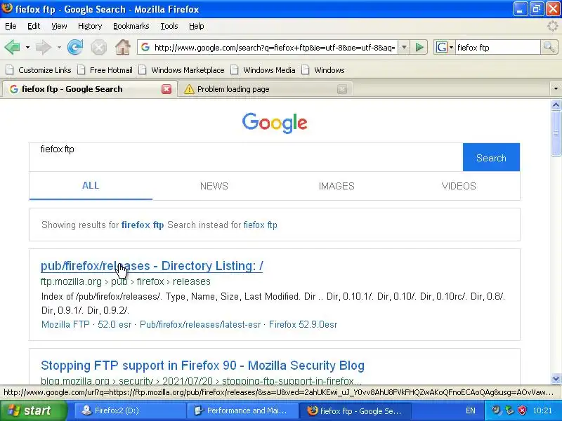Click the grayed Forward arrow button
The image size is (562, 421).
coord(44,47)
